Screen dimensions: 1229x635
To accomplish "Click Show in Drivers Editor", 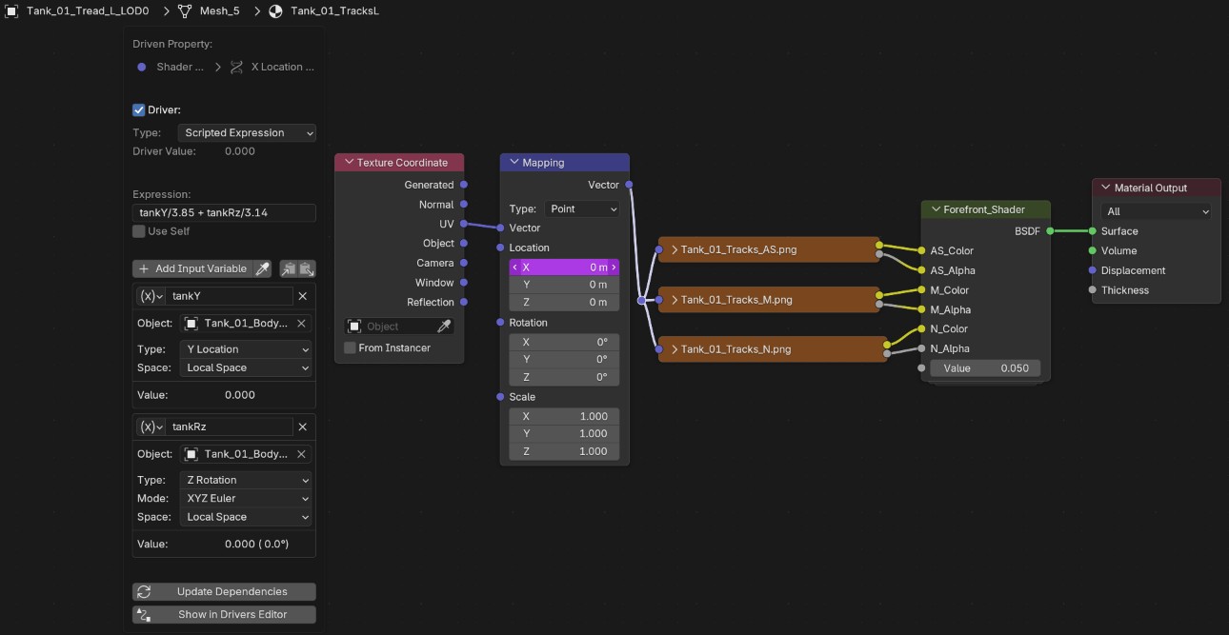I will pyautogui.click(x=224, y=614).
